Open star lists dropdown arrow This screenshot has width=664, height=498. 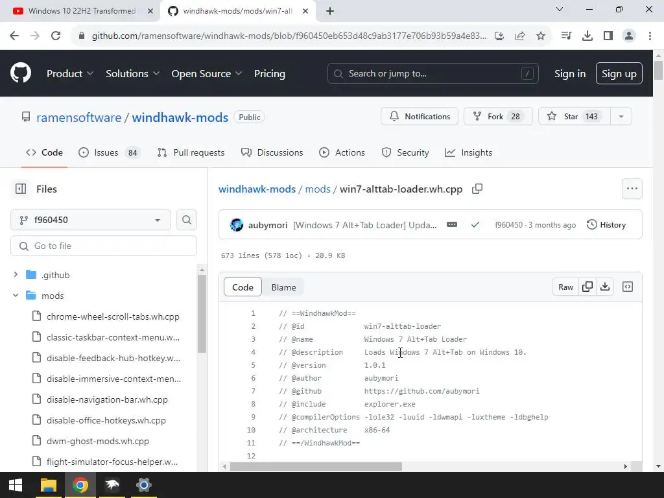click(x=621, y=117)
